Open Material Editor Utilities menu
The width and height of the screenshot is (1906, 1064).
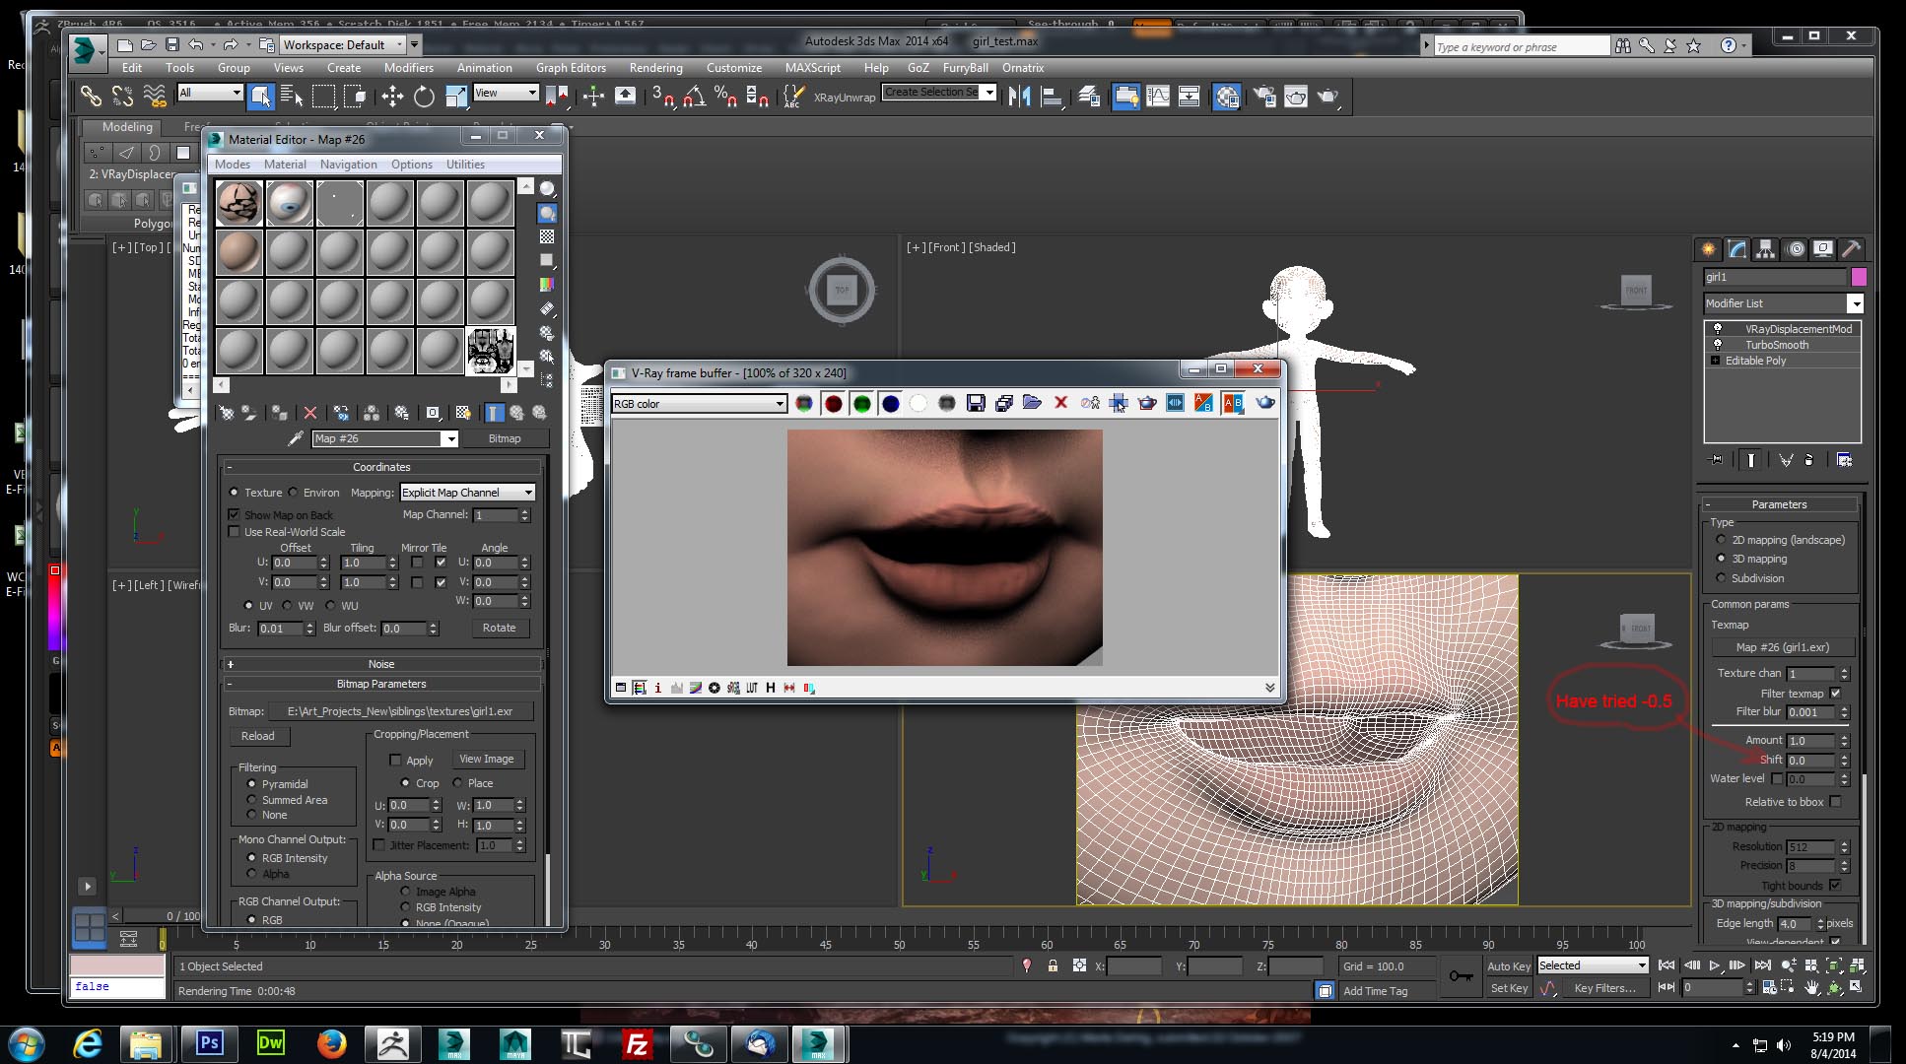tap(465, 165)
